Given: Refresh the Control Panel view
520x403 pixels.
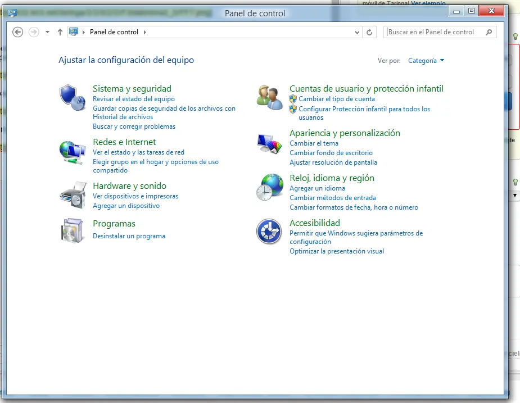Looking at the screenshot, I should (x=369, y=32).
